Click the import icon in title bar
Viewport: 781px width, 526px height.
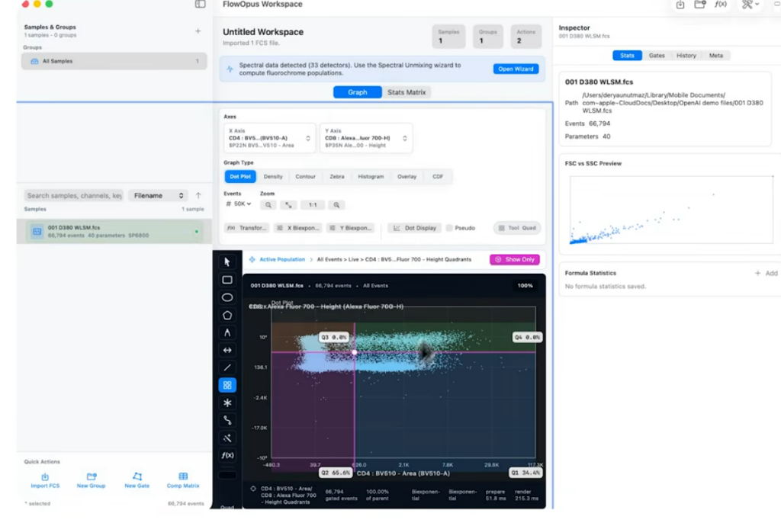point(680,5)
